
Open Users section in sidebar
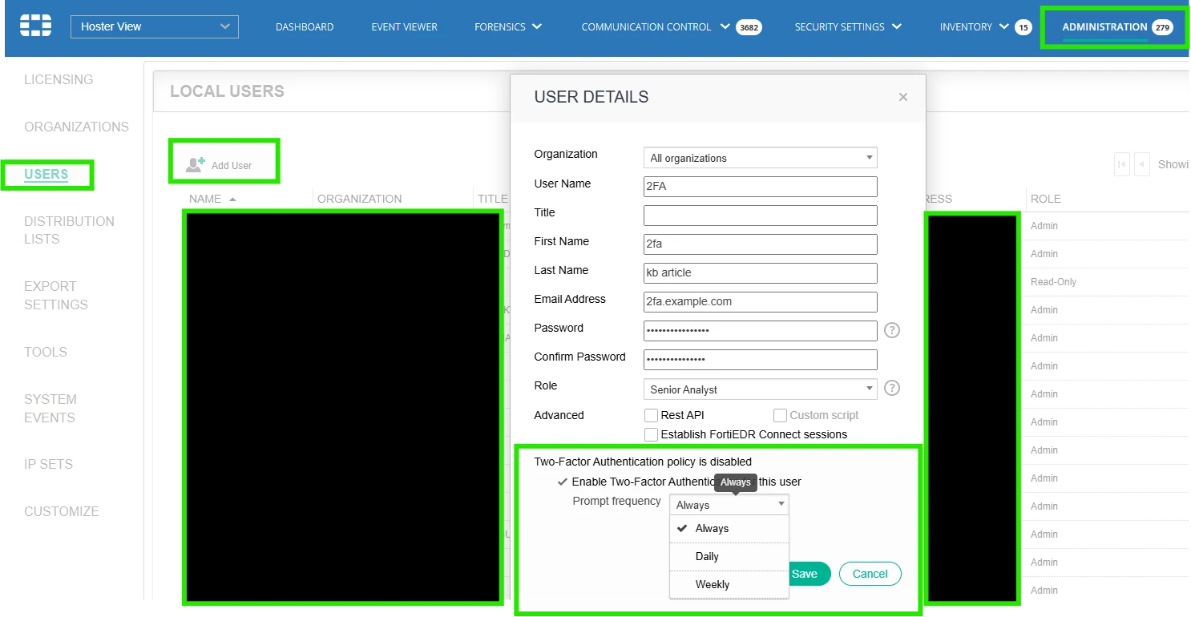pyautogui.click(x=46, y=174)
